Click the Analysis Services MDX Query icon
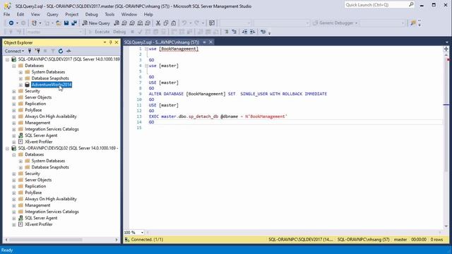452x254 pixels. click(124, 23)
